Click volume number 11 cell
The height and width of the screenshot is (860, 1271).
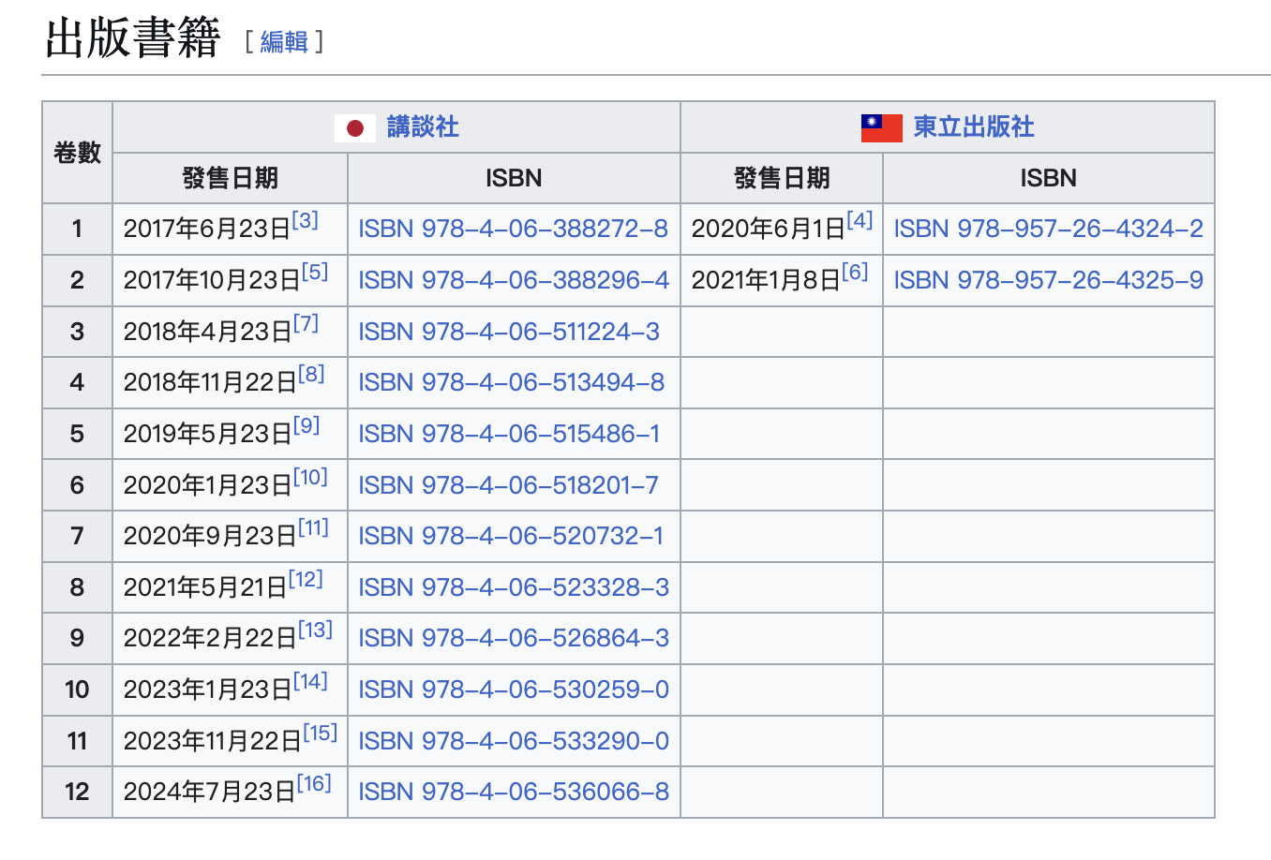point(77,741)
